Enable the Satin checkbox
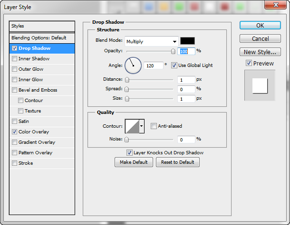The width and height of the screenshot is (290, 225). pos(14,122)
